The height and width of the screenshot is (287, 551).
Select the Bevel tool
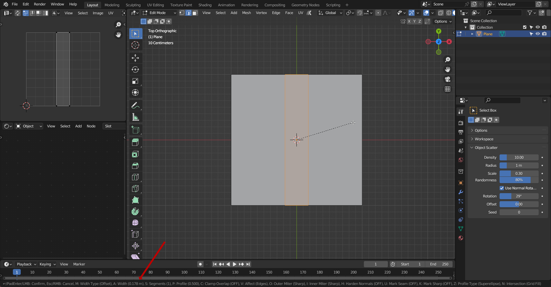[x=135, y=166]
